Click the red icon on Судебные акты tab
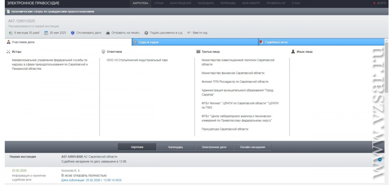 pos(261,42)
